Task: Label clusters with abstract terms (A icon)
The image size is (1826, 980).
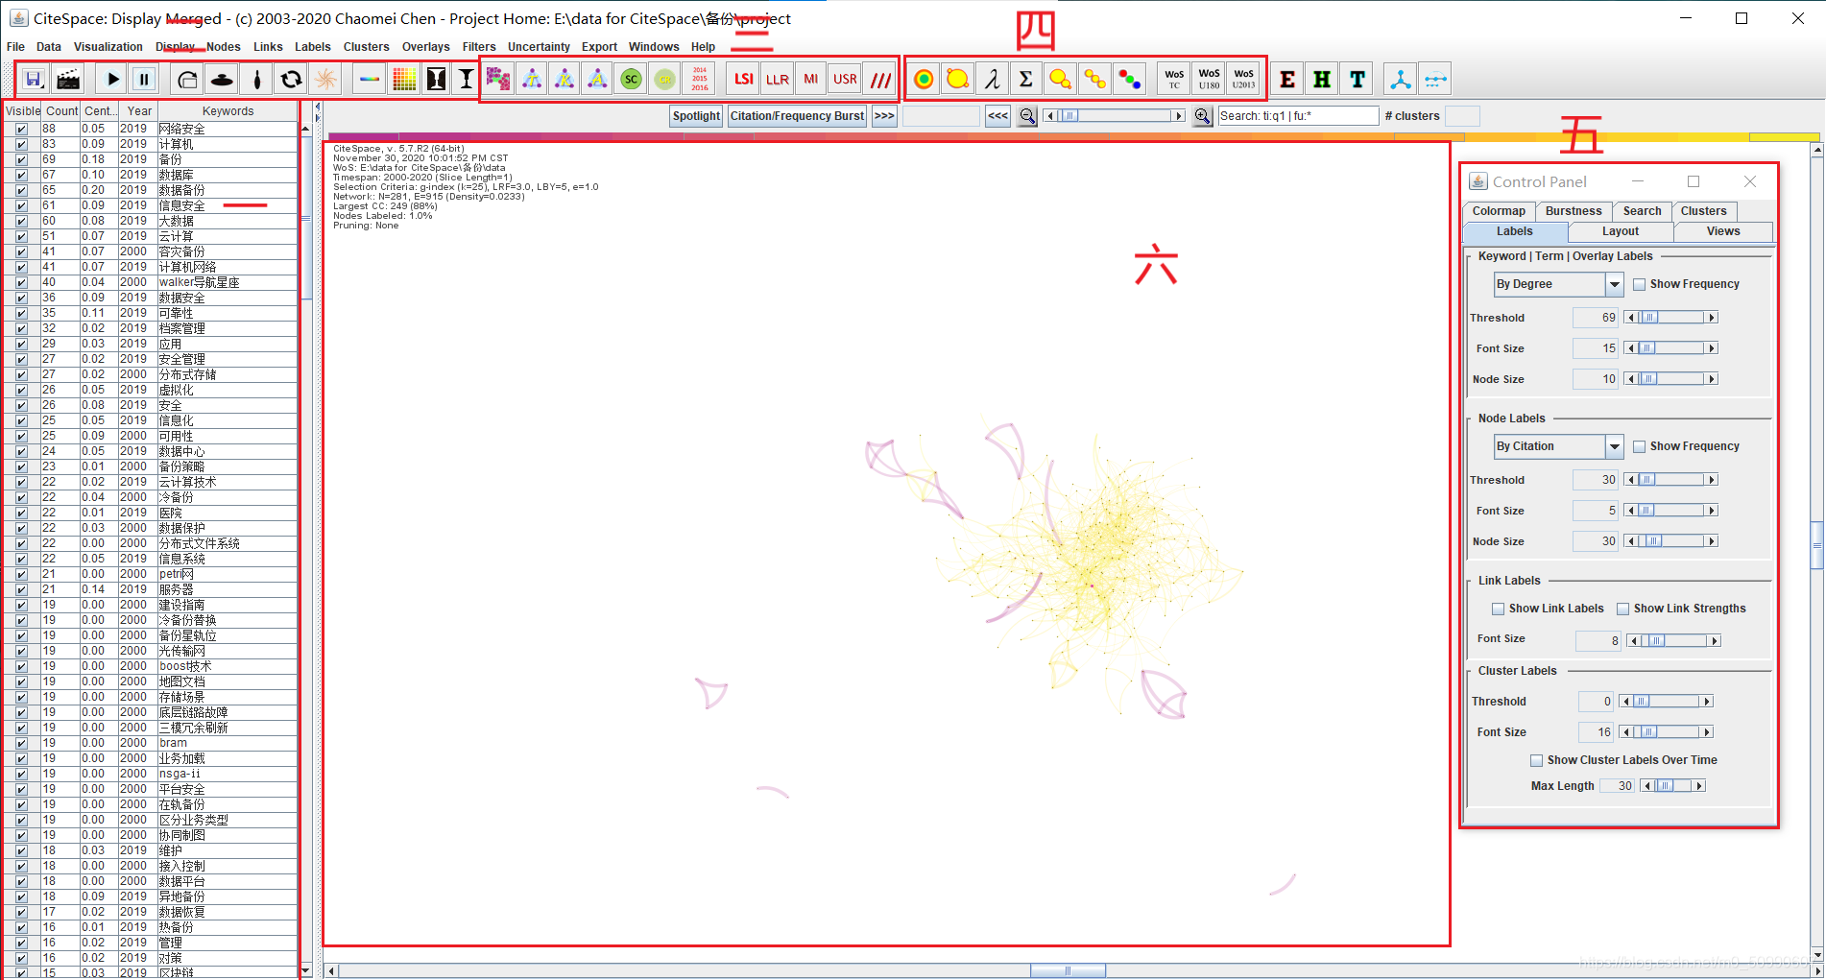Action: pyautogui.click(x=597, y=80)
